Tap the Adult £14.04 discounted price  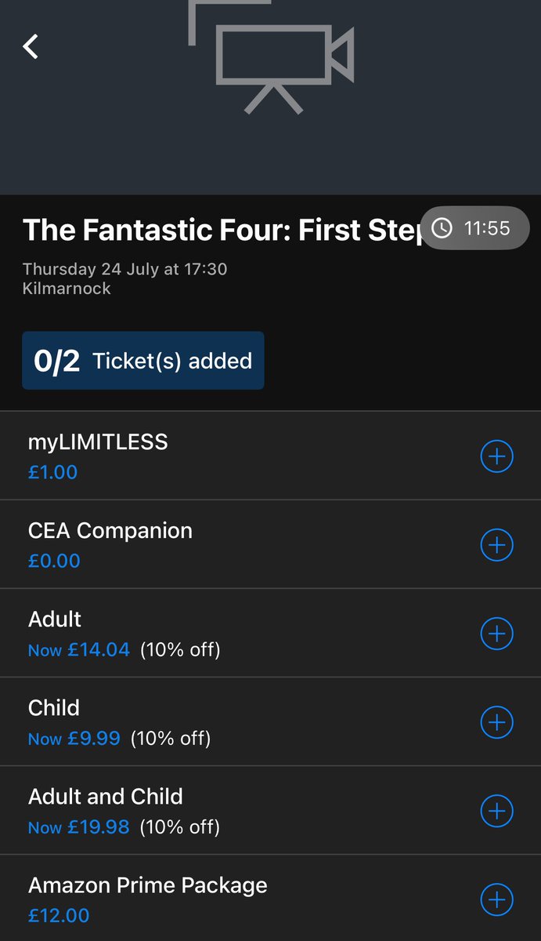point(98,650)
